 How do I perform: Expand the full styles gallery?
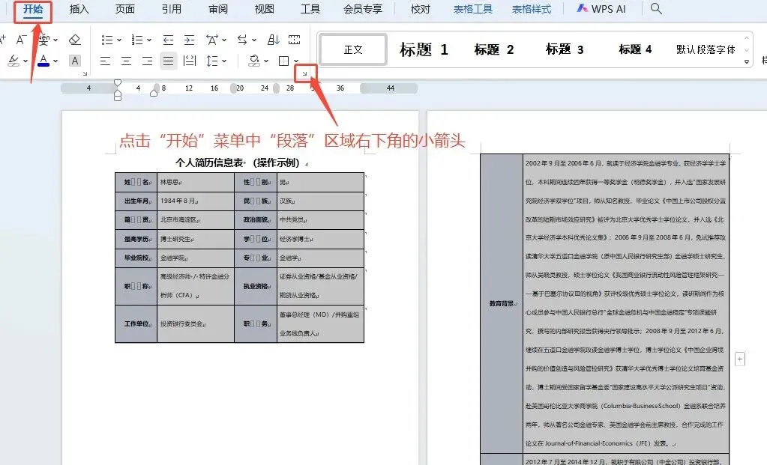(747, 61)
